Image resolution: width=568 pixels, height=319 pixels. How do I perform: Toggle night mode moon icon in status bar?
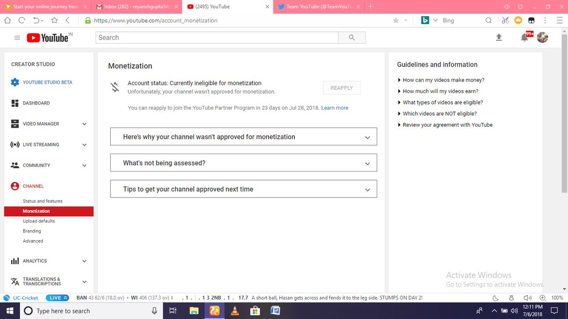496,298
